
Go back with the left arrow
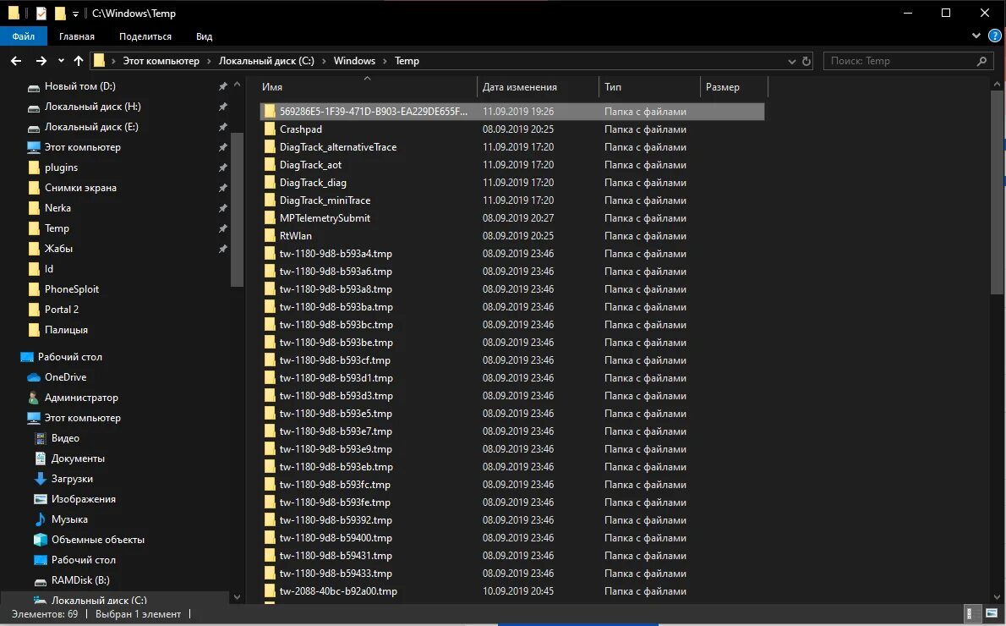pos(16,61)
